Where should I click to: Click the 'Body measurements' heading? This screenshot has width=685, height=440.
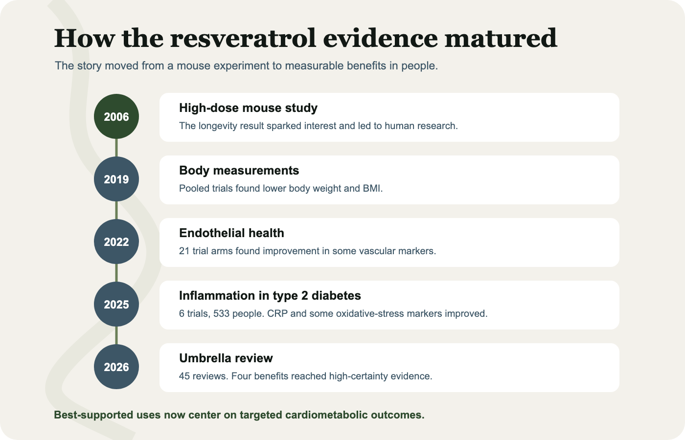(x=239, y=171)
